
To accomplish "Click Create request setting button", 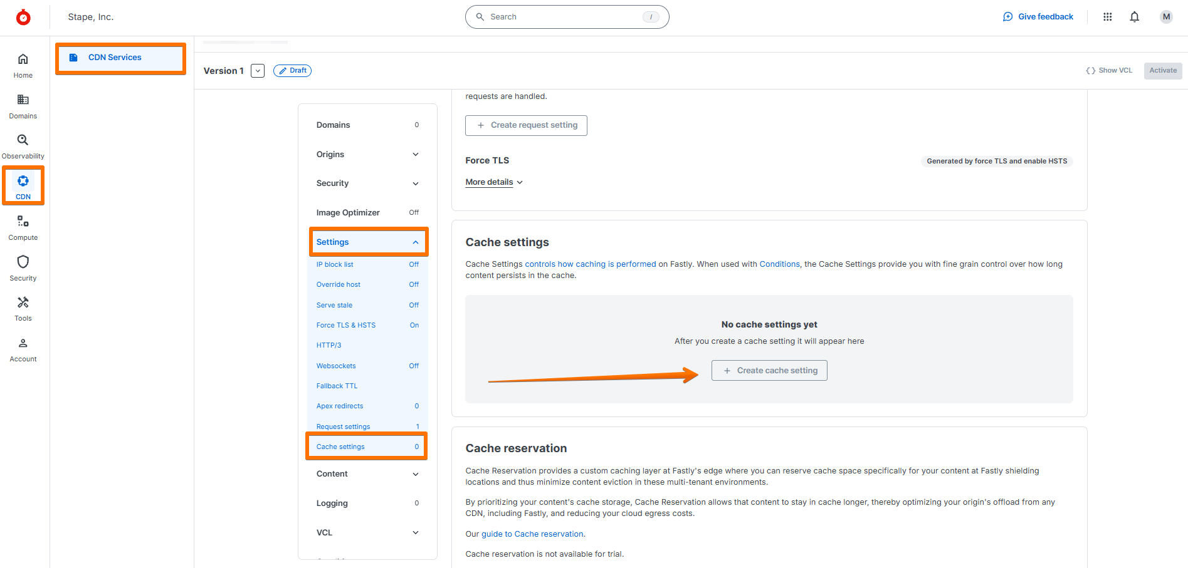I will coord(526,125).
